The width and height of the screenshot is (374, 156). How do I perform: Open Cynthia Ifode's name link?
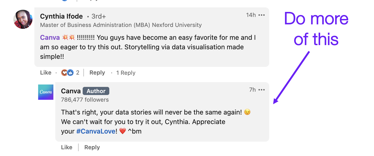(61, 16)
